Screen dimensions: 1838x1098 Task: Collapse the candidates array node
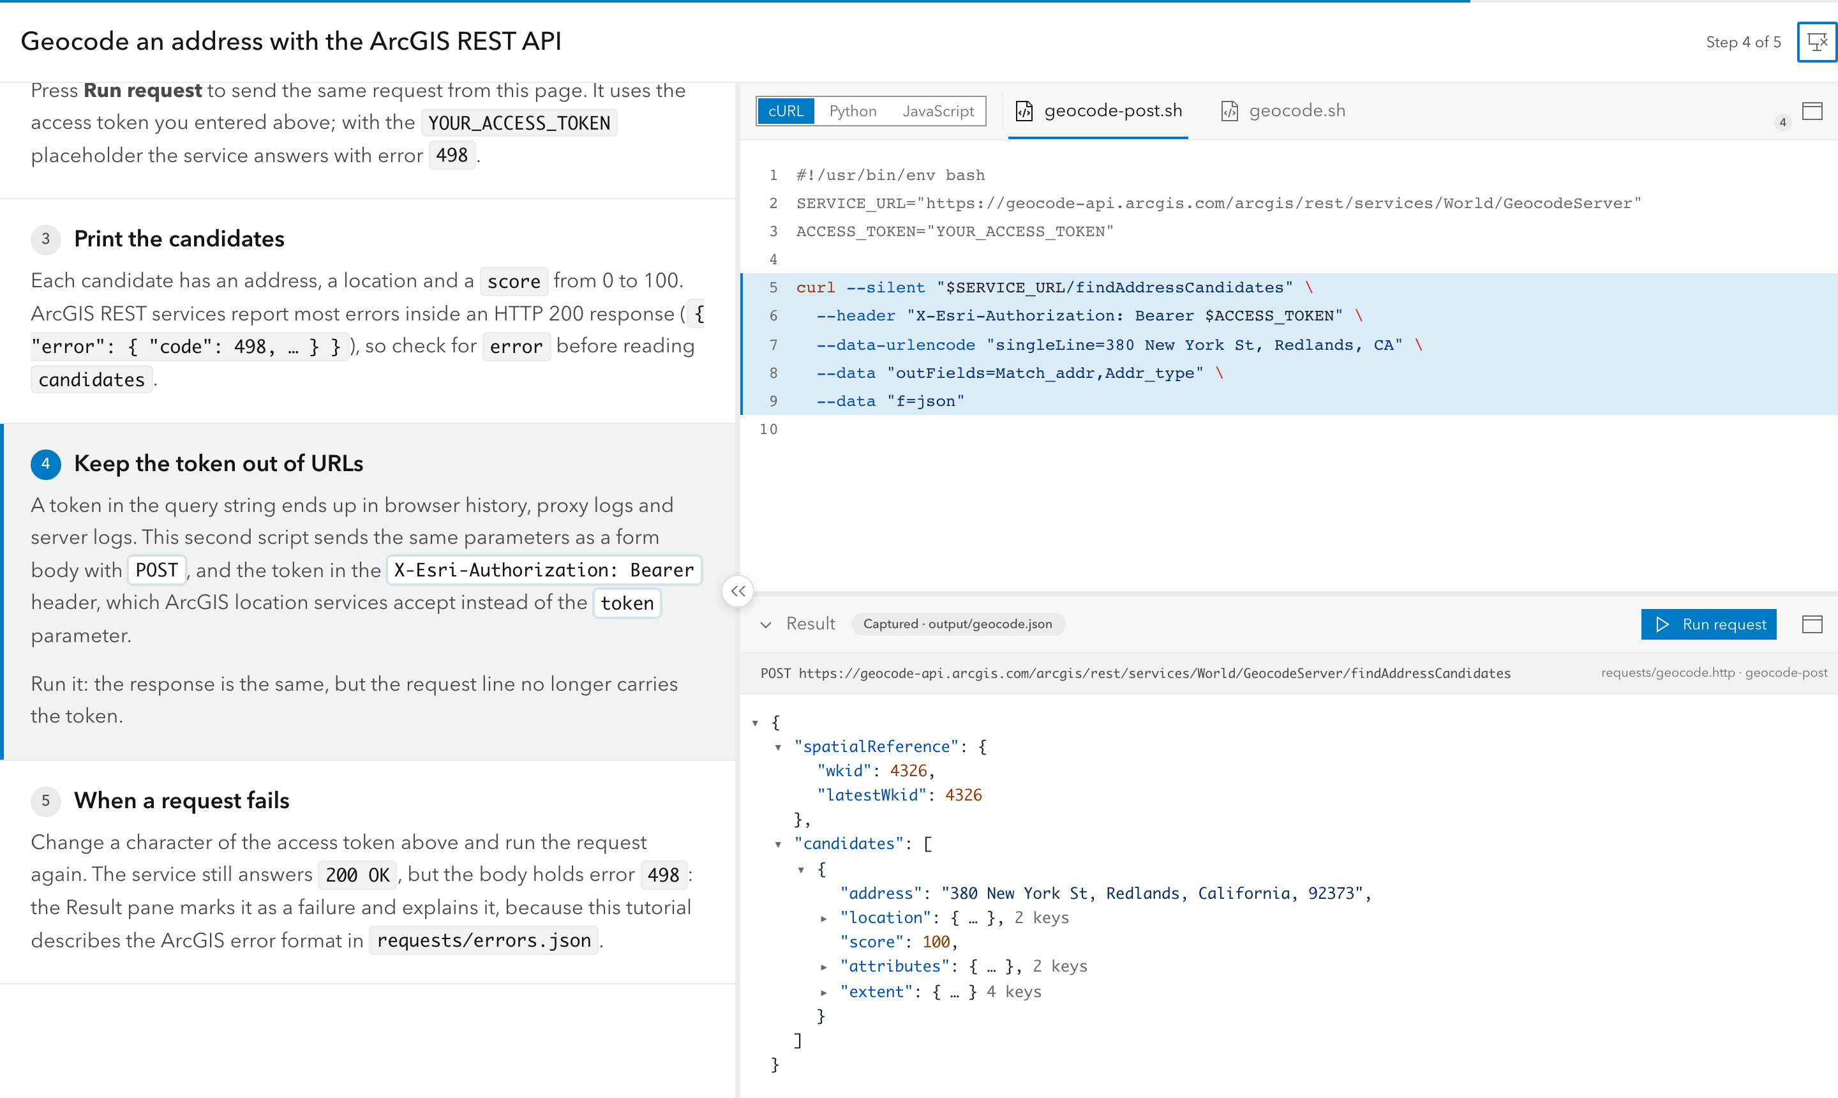778,844
